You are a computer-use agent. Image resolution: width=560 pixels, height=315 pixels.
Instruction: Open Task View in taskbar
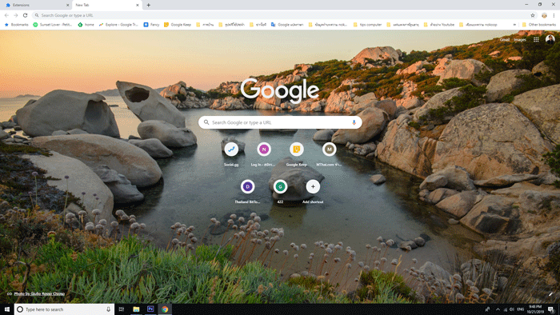(x=122, y=309)
